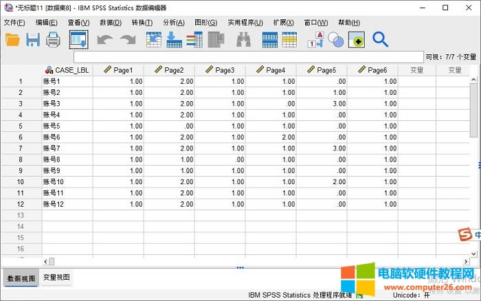Click the Undo arrow icon

pos(105,40)
